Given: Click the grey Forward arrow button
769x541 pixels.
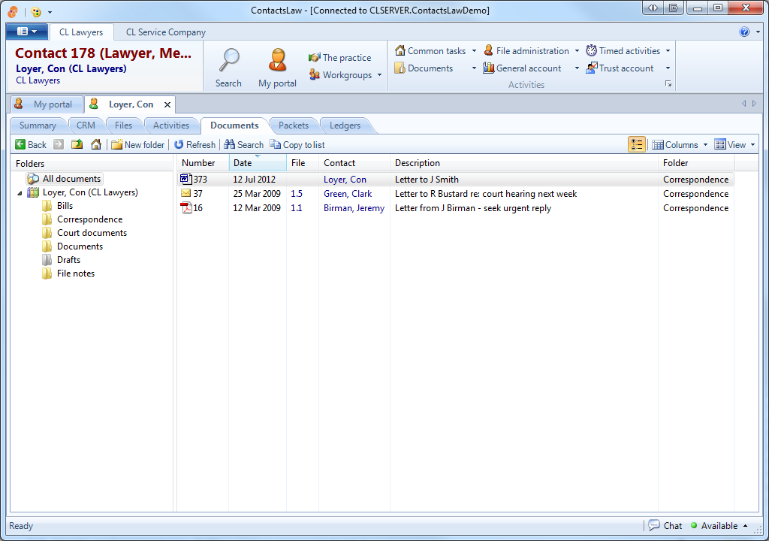Looking at the screenshot, I should tap(59, 144).
